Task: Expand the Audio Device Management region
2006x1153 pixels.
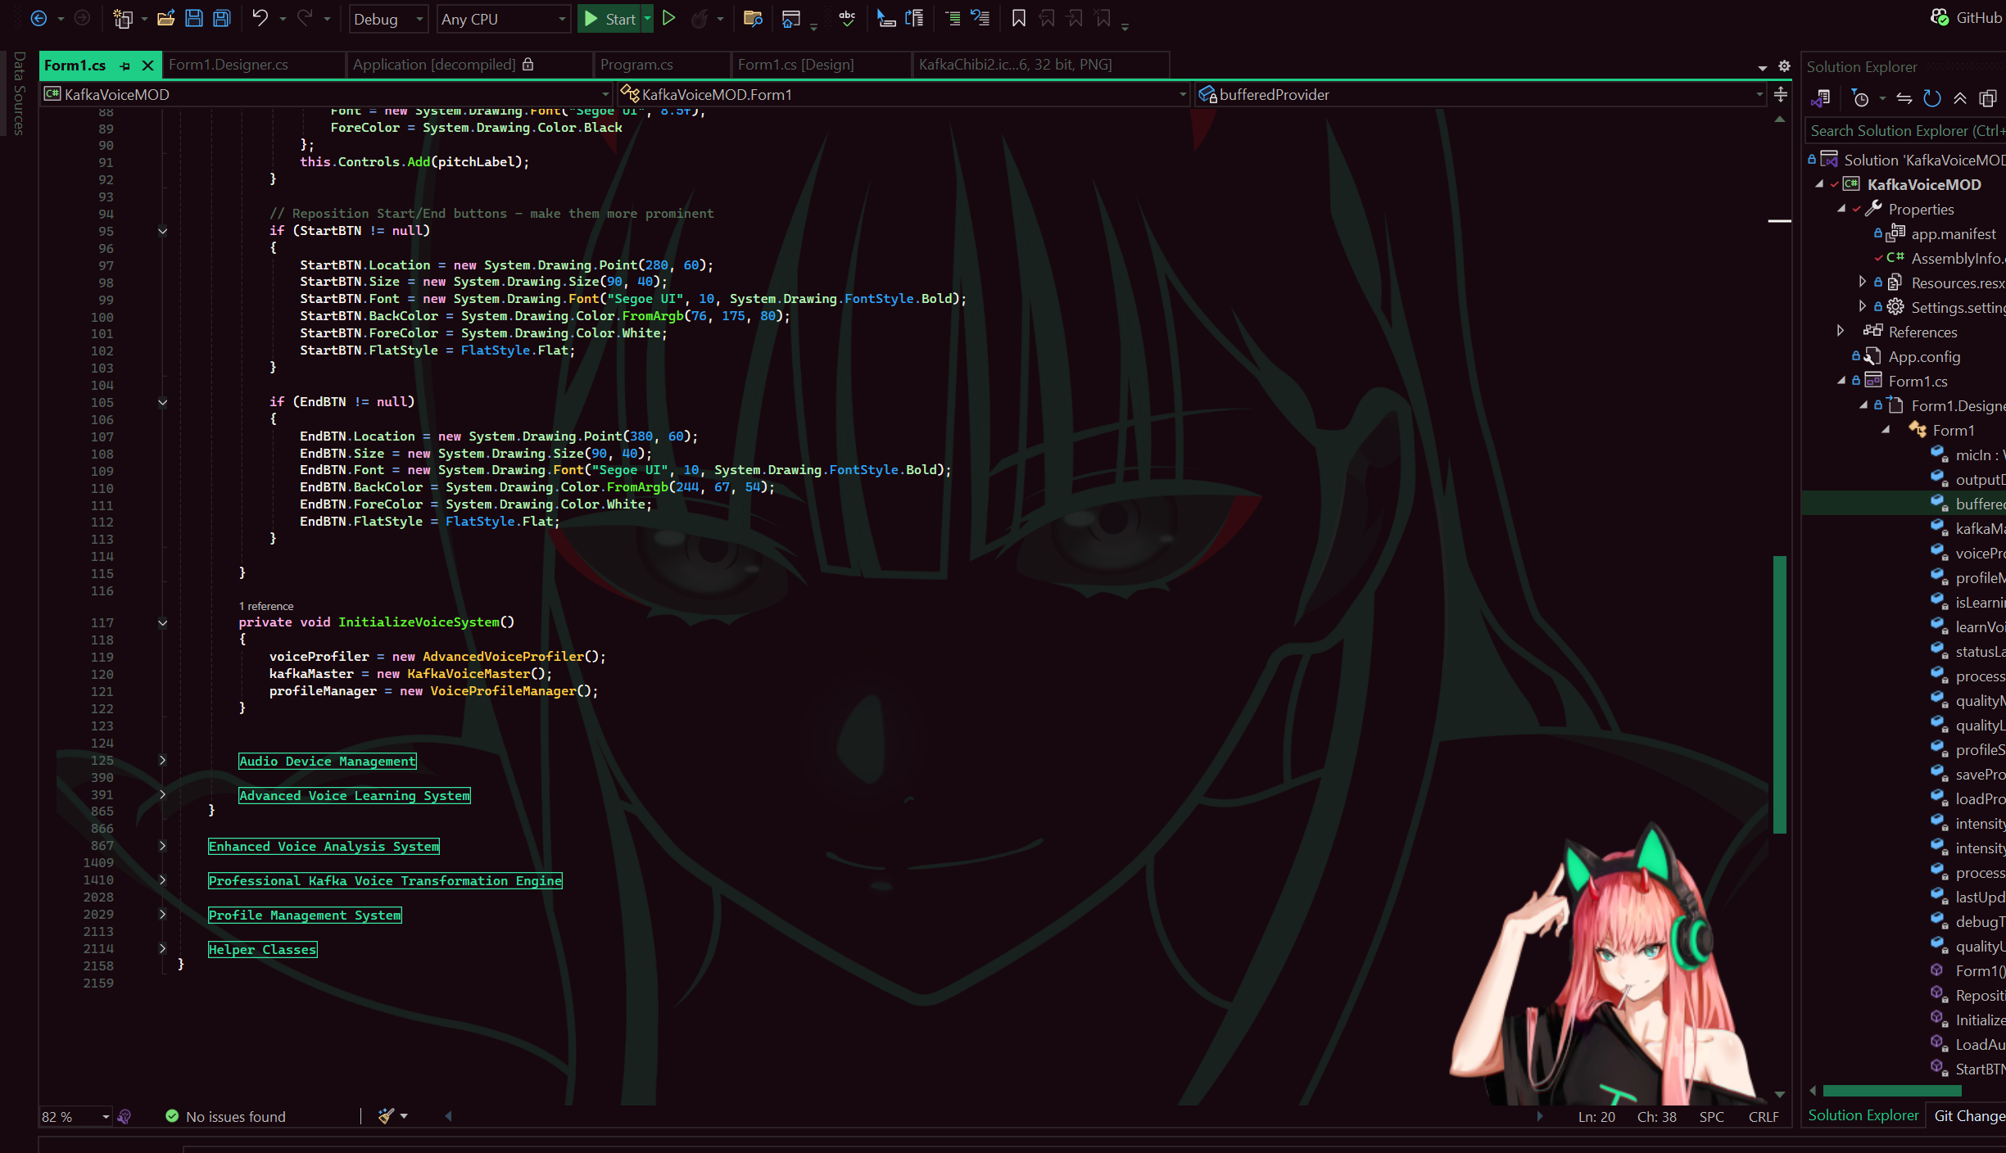Action: click(162, 761)
